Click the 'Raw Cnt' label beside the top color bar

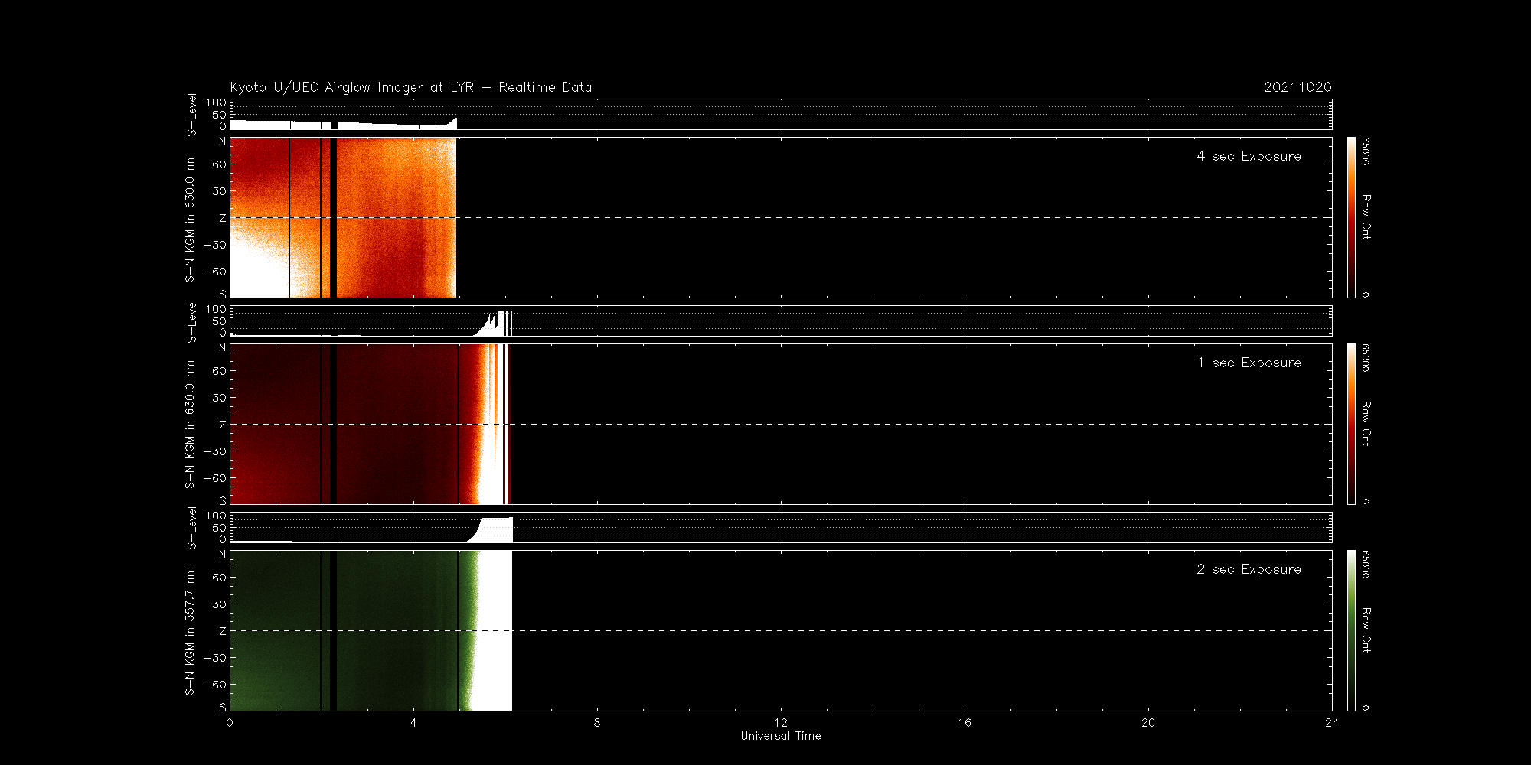point(1366,217)
